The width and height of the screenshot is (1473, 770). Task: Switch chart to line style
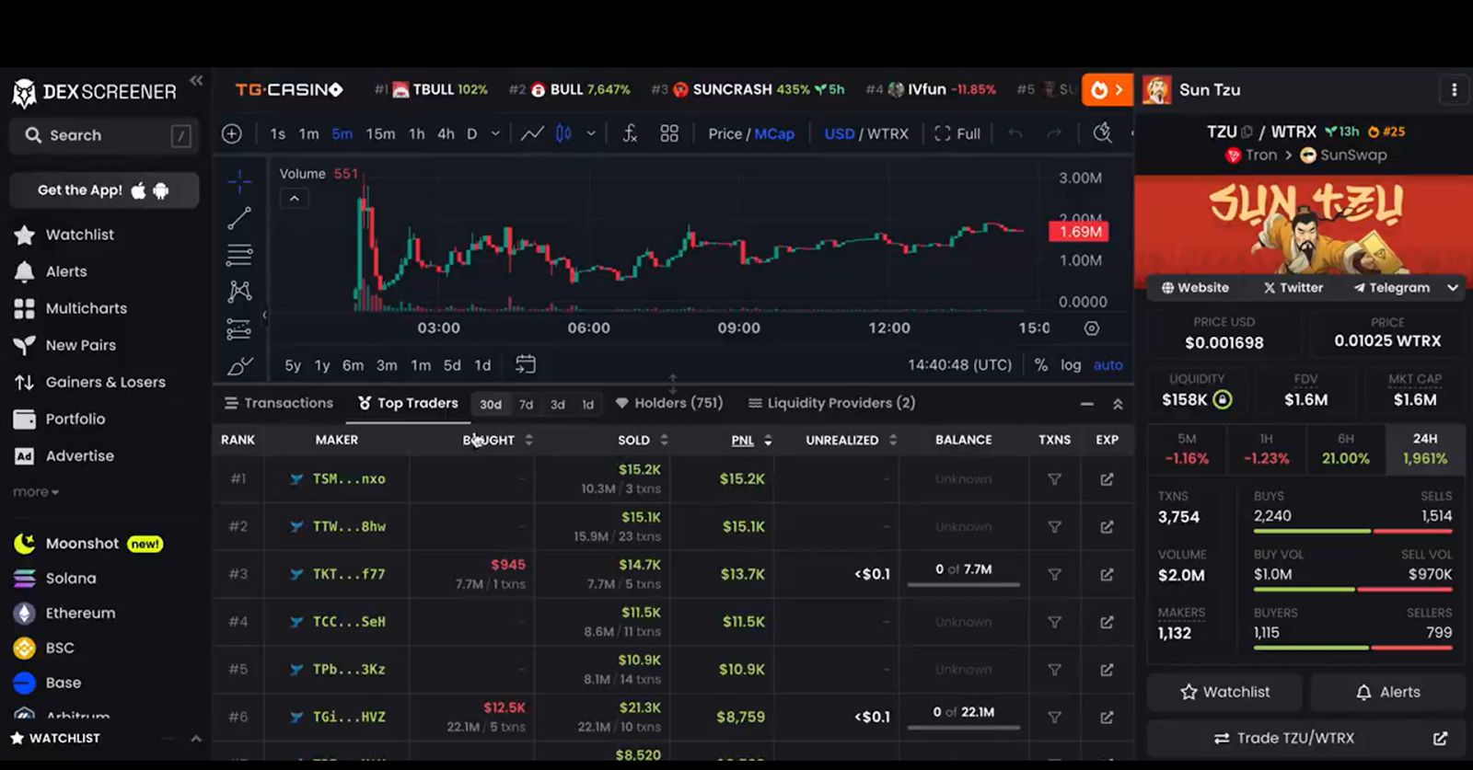click(531, 133)
